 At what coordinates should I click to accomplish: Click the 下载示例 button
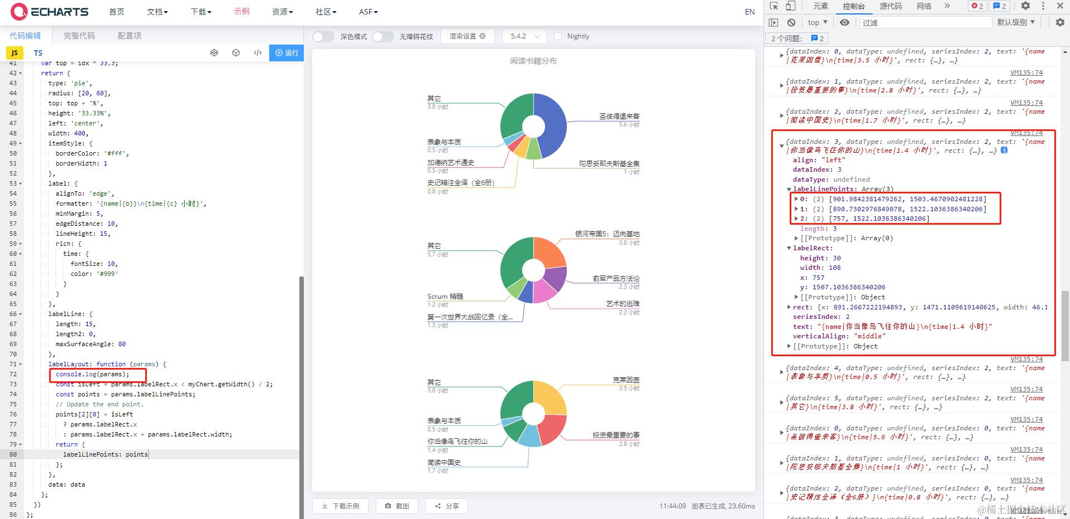(340, 506)
